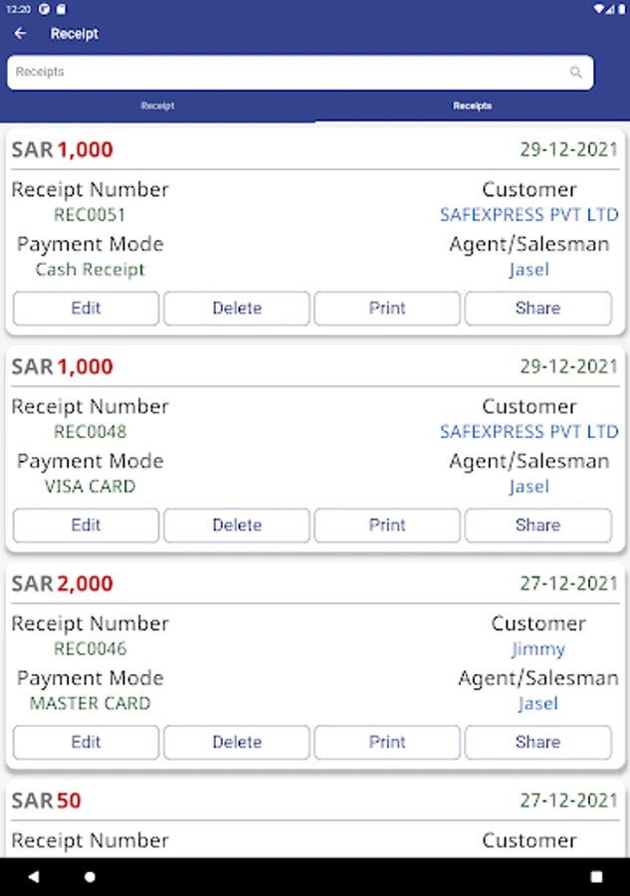Switch to the Receipts tab
The height and width of the screenshot is (896, 630).
[x=472, y=106]
